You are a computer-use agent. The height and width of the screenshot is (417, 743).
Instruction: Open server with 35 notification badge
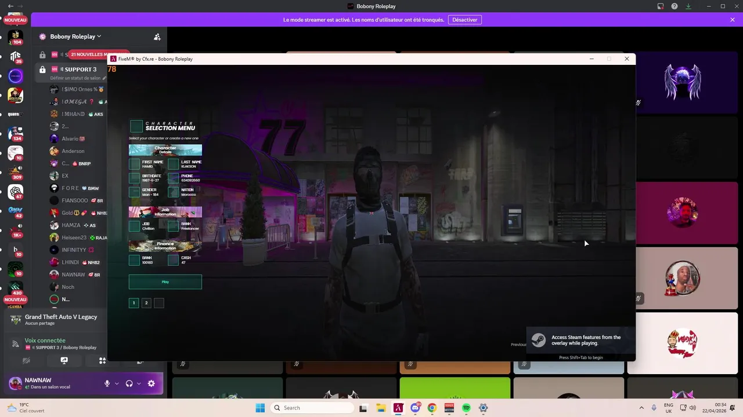pos(16,56)
